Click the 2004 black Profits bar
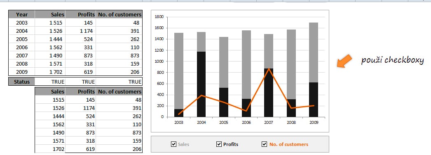431x155 pixels. click(x=201, y=84)
